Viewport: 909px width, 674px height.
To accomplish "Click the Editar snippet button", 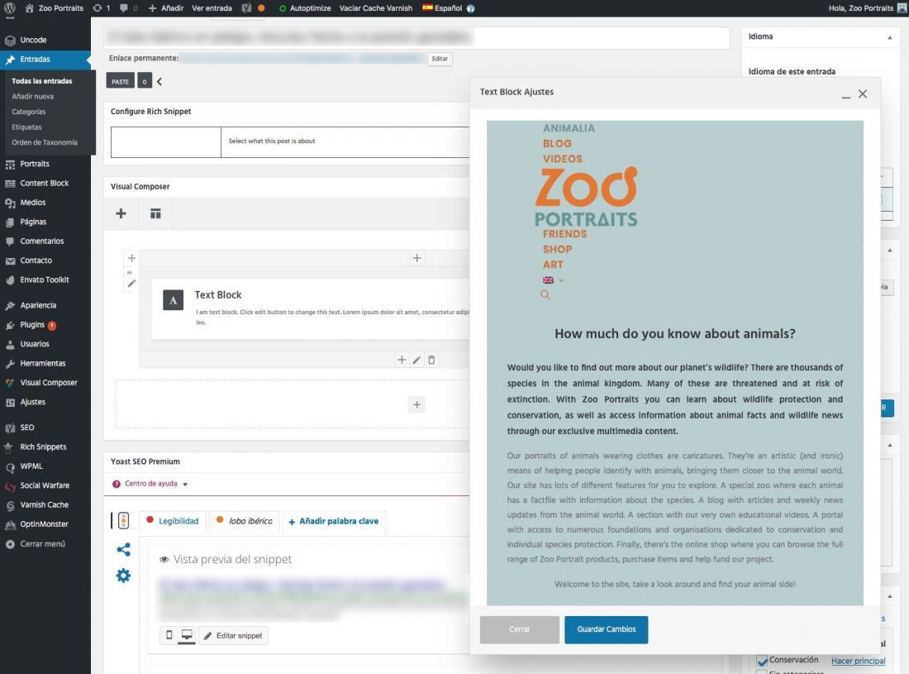I will coord(233,636).
